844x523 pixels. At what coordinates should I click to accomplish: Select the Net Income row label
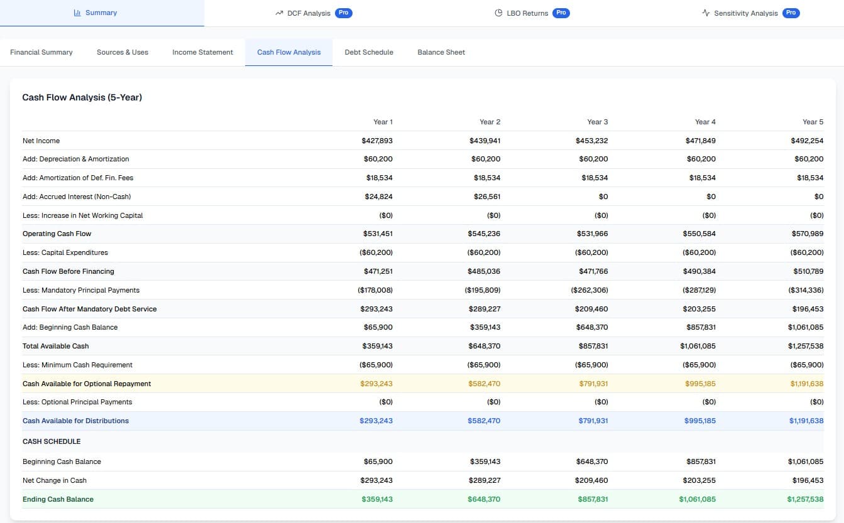41,141
